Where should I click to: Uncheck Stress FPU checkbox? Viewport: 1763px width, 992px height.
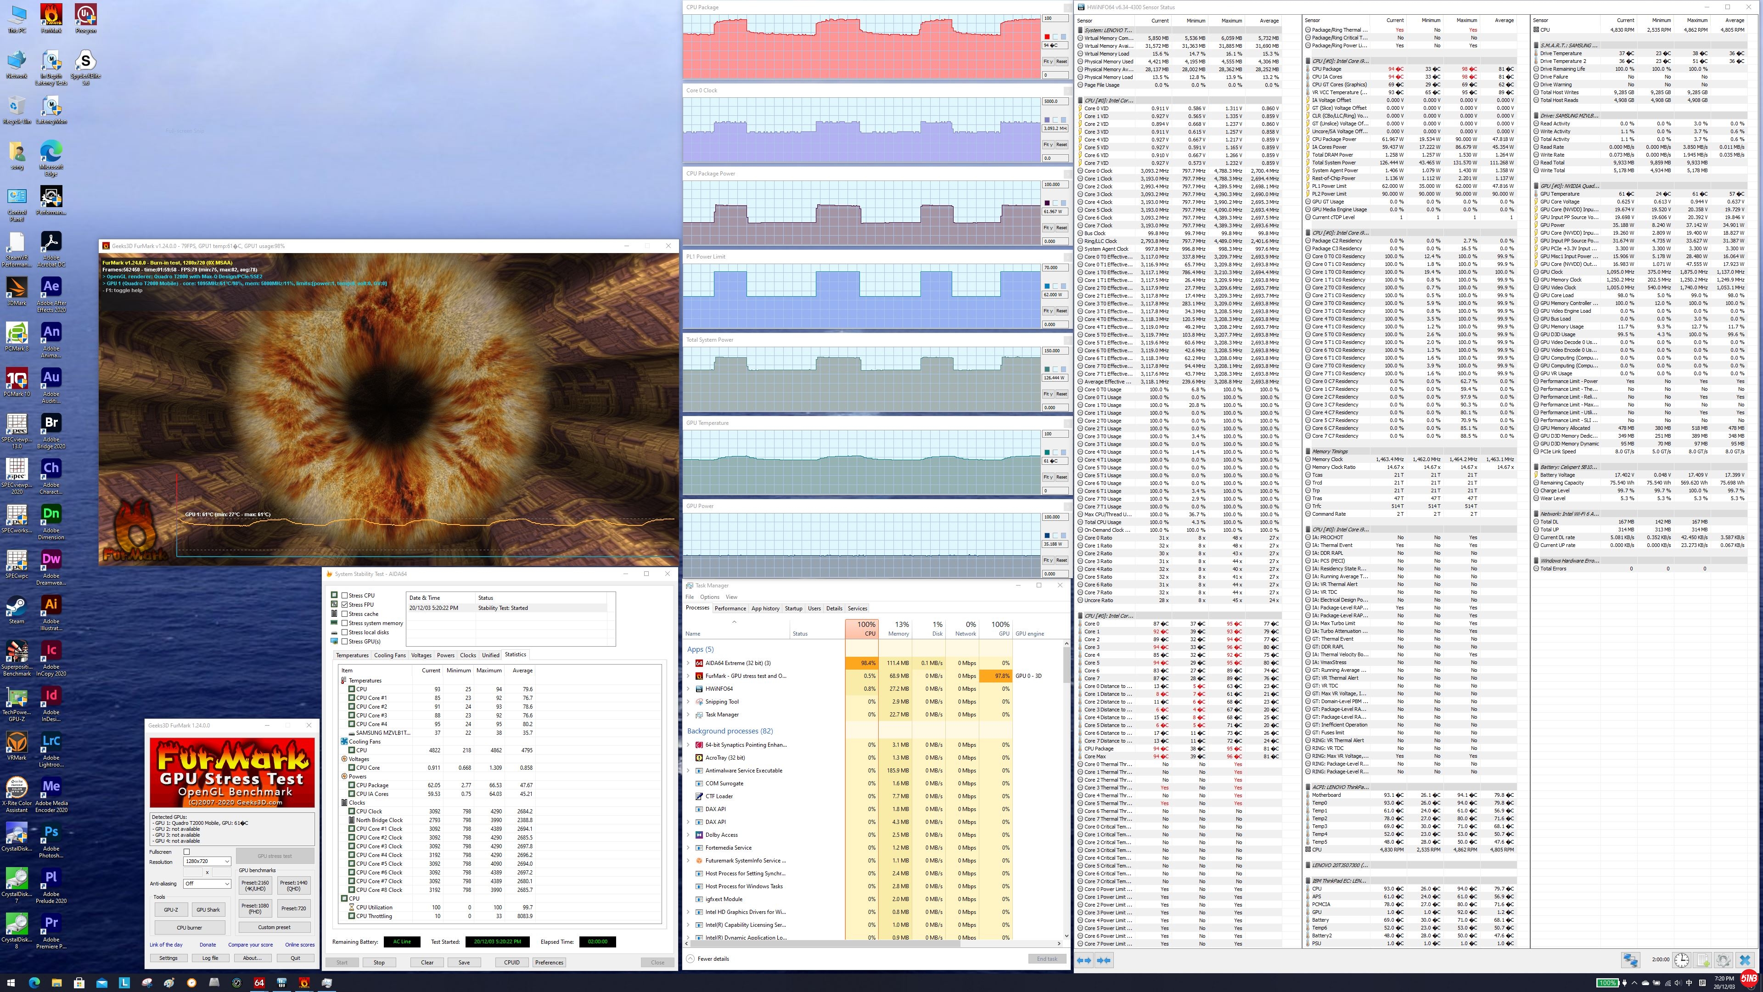[x=345, y=604]
